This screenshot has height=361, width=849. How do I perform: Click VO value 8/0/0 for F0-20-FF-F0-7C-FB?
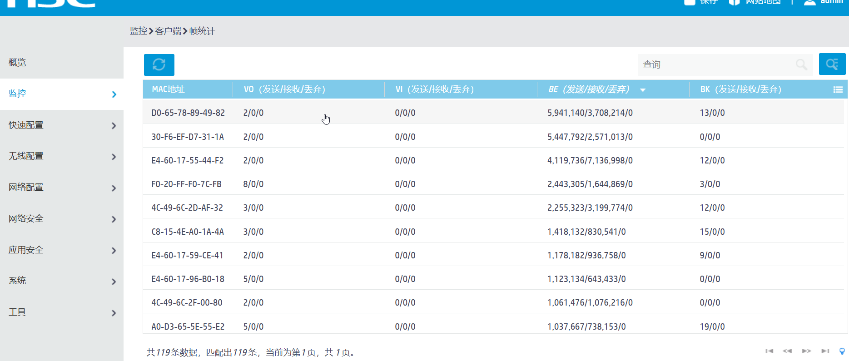(x=253, y=184)
